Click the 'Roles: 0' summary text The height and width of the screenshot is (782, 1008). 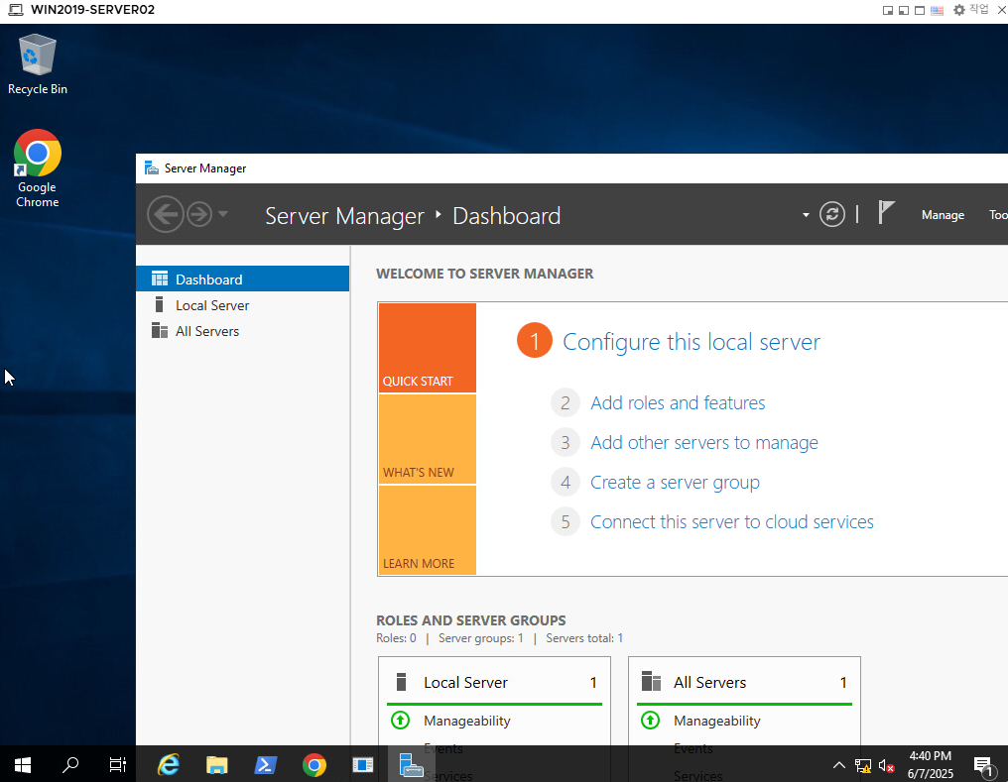coord(396,638)
